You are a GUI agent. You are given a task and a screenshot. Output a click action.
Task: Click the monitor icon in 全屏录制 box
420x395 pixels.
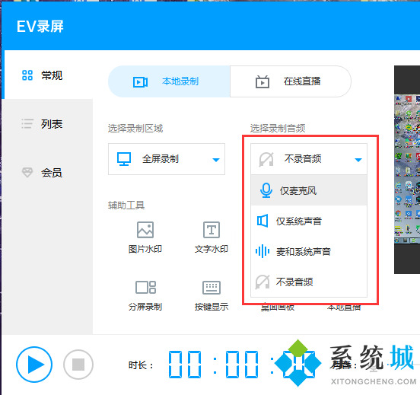click(x=124, y=159)
